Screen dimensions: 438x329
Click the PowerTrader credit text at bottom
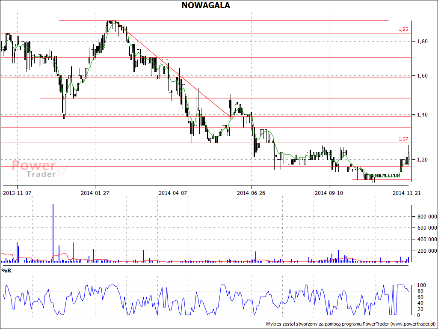[x=351, y=324]
